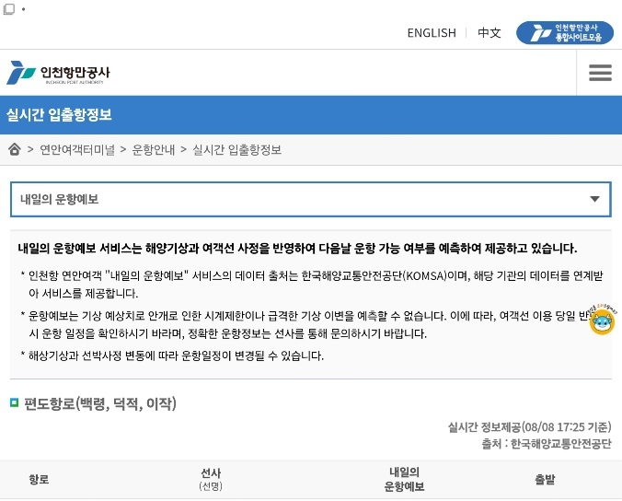Click the 출처 : 한국해양교통안전공단 text
Image resolution: width=622 pixels, height=501 pixels.
point(547,443)
